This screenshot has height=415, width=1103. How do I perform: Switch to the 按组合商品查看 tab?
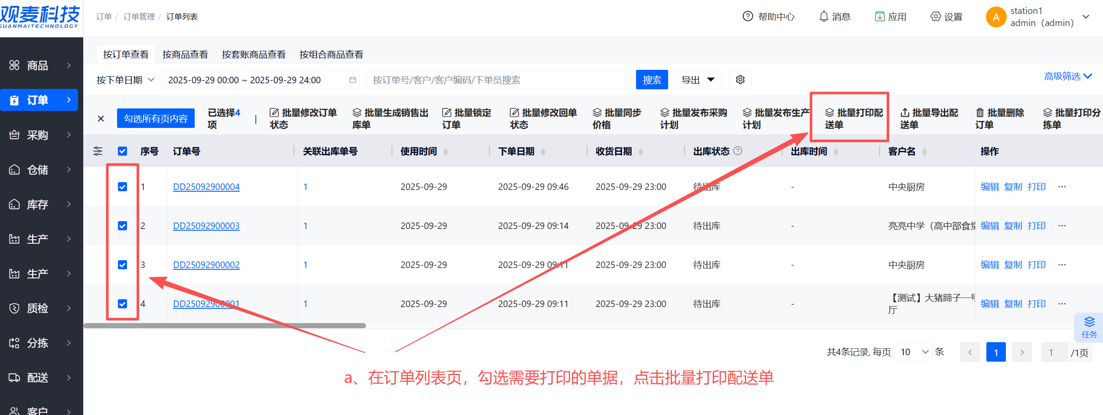(331, 54)
